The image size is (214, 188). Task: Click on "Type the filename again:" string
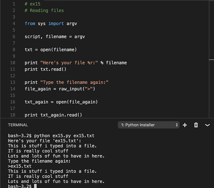click(x=74, y=82)
